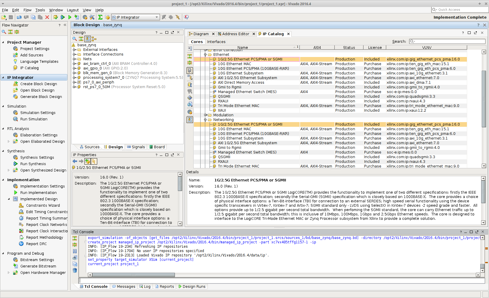The width and height of the screenshot is (489, 298).
Task: Select Tri Mode Ethernet MAC under Ethernet
Action: tap(238, 106)
